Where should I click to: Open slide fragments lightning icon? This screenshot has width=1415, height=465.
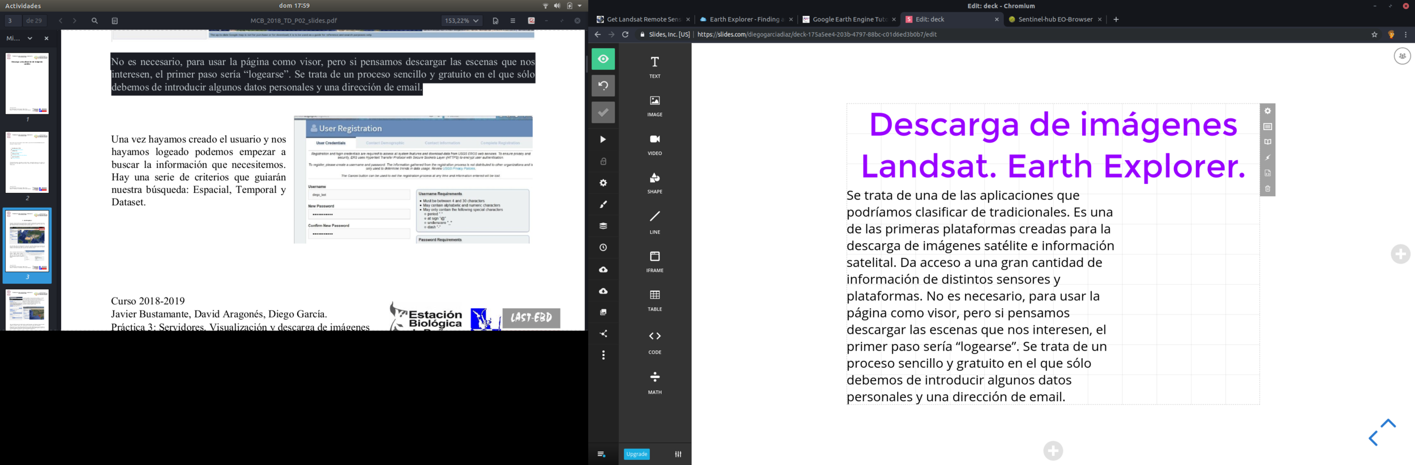point(1268,158)
